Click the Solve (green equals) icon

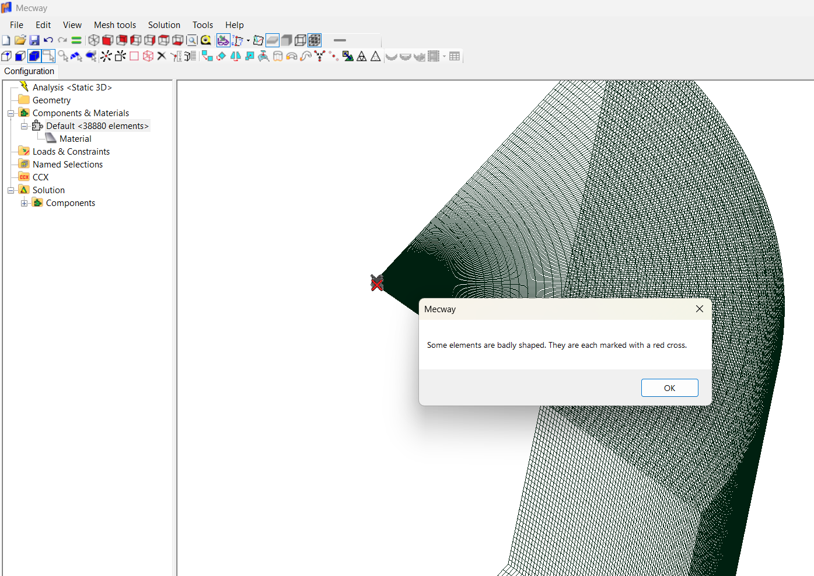[76, 40]
